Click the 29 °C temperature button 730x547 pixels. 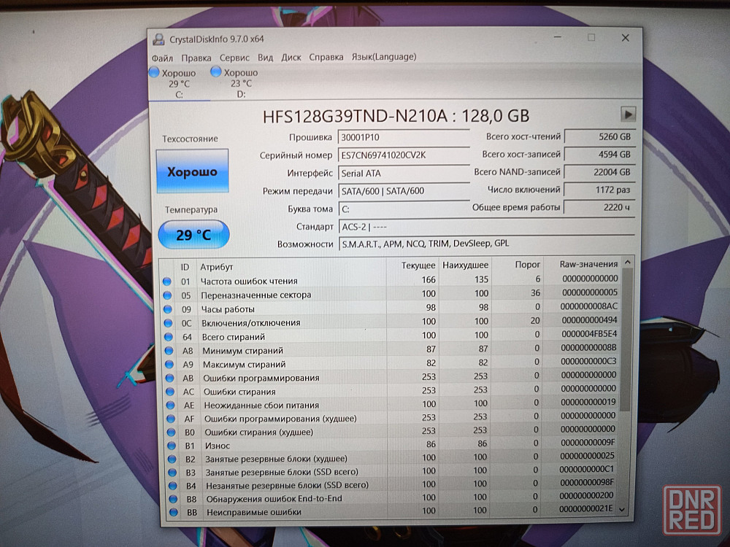(x=193, y=235)
